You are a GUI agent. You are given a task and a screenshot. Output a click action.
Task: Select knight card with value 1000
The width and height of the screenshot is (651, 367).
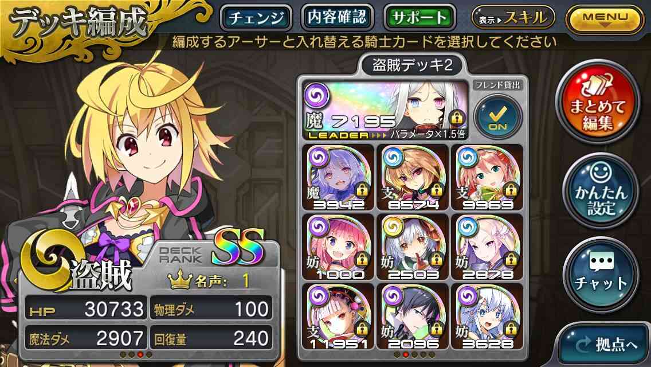click(x=338, y=247)
